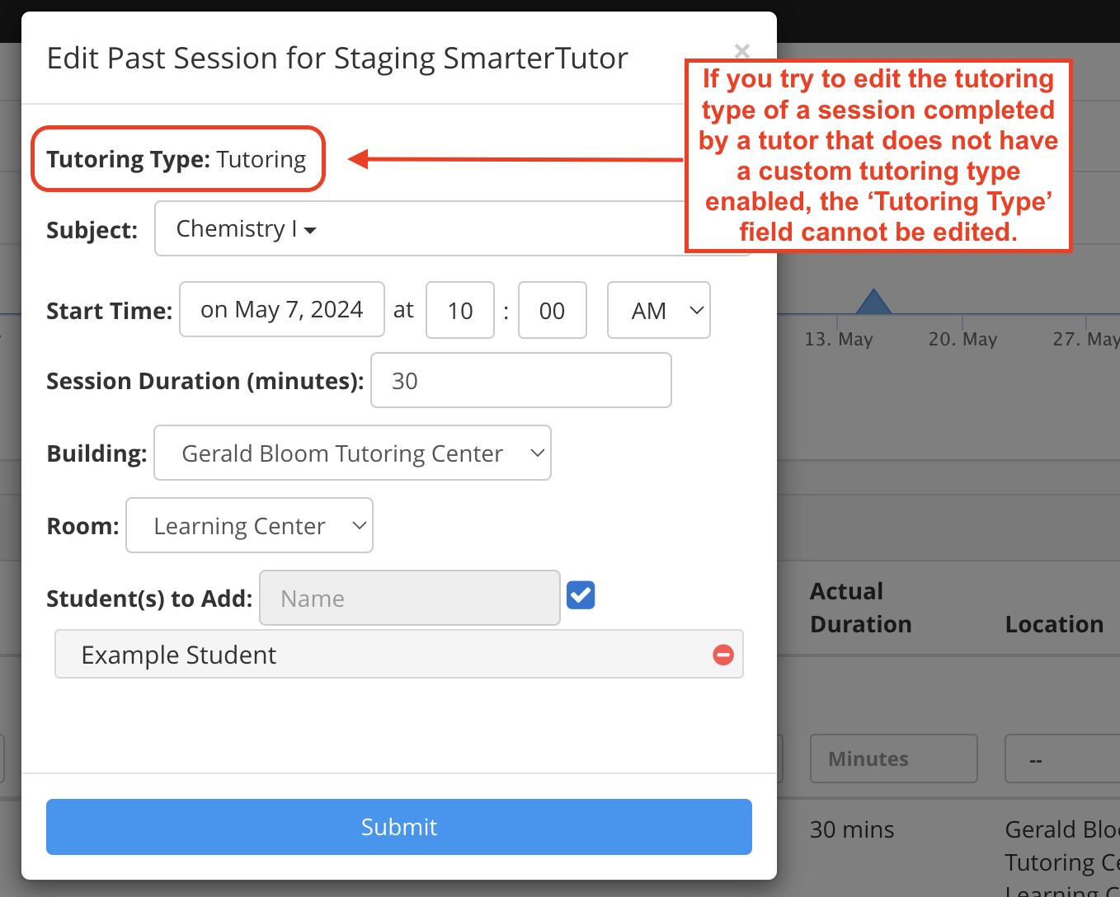Click the Room: field label

(x=82, y=526)
